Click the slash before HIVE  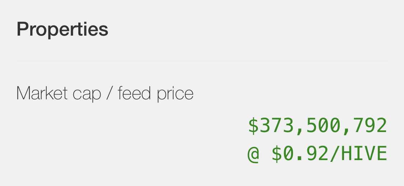click(x=335, y=154)
